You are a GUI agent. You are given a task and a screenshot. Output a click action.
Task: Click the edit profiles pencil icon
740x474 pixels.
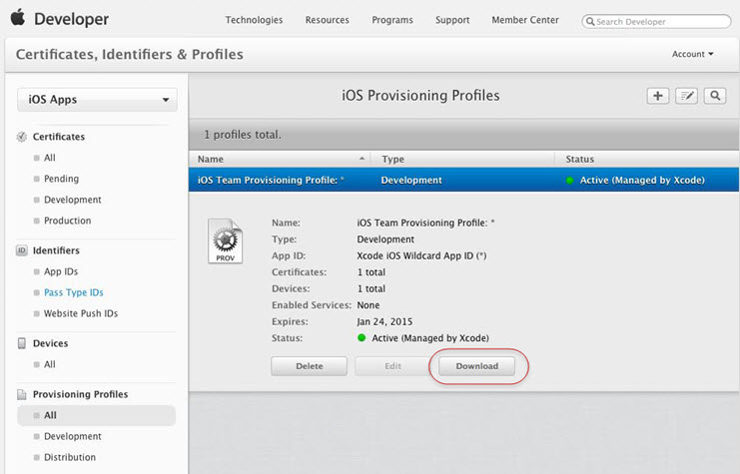tap(686, 96)
